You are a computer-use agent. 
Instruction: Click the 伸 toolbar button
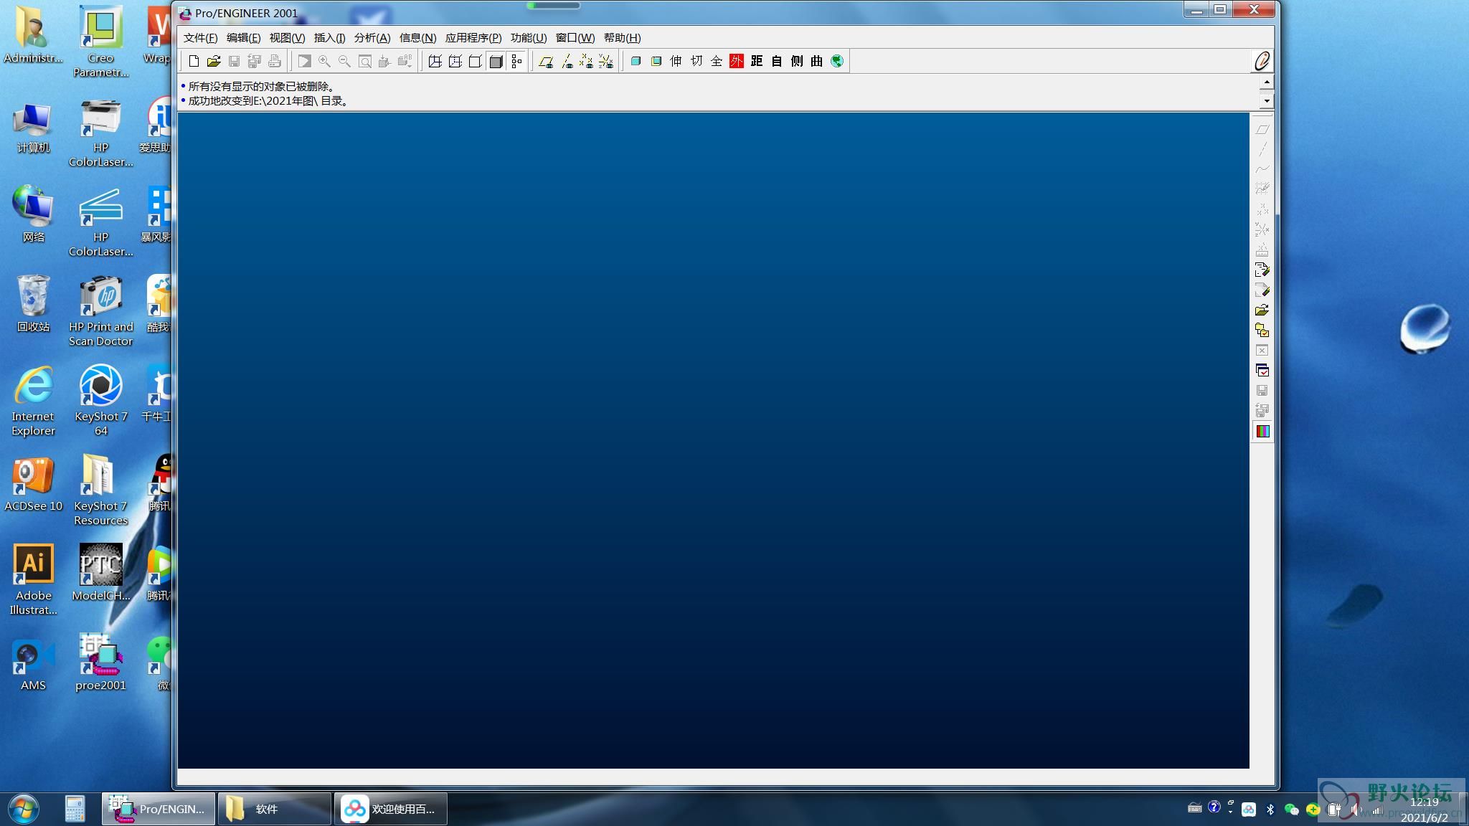tap(676, 62)
